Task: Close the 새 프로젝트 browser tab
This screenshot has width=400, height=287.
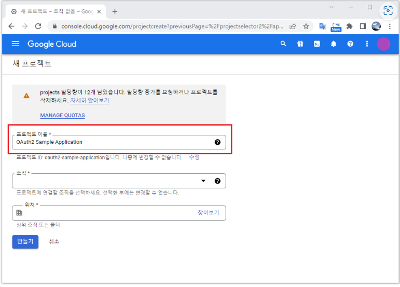Action: tap(99, 11)
